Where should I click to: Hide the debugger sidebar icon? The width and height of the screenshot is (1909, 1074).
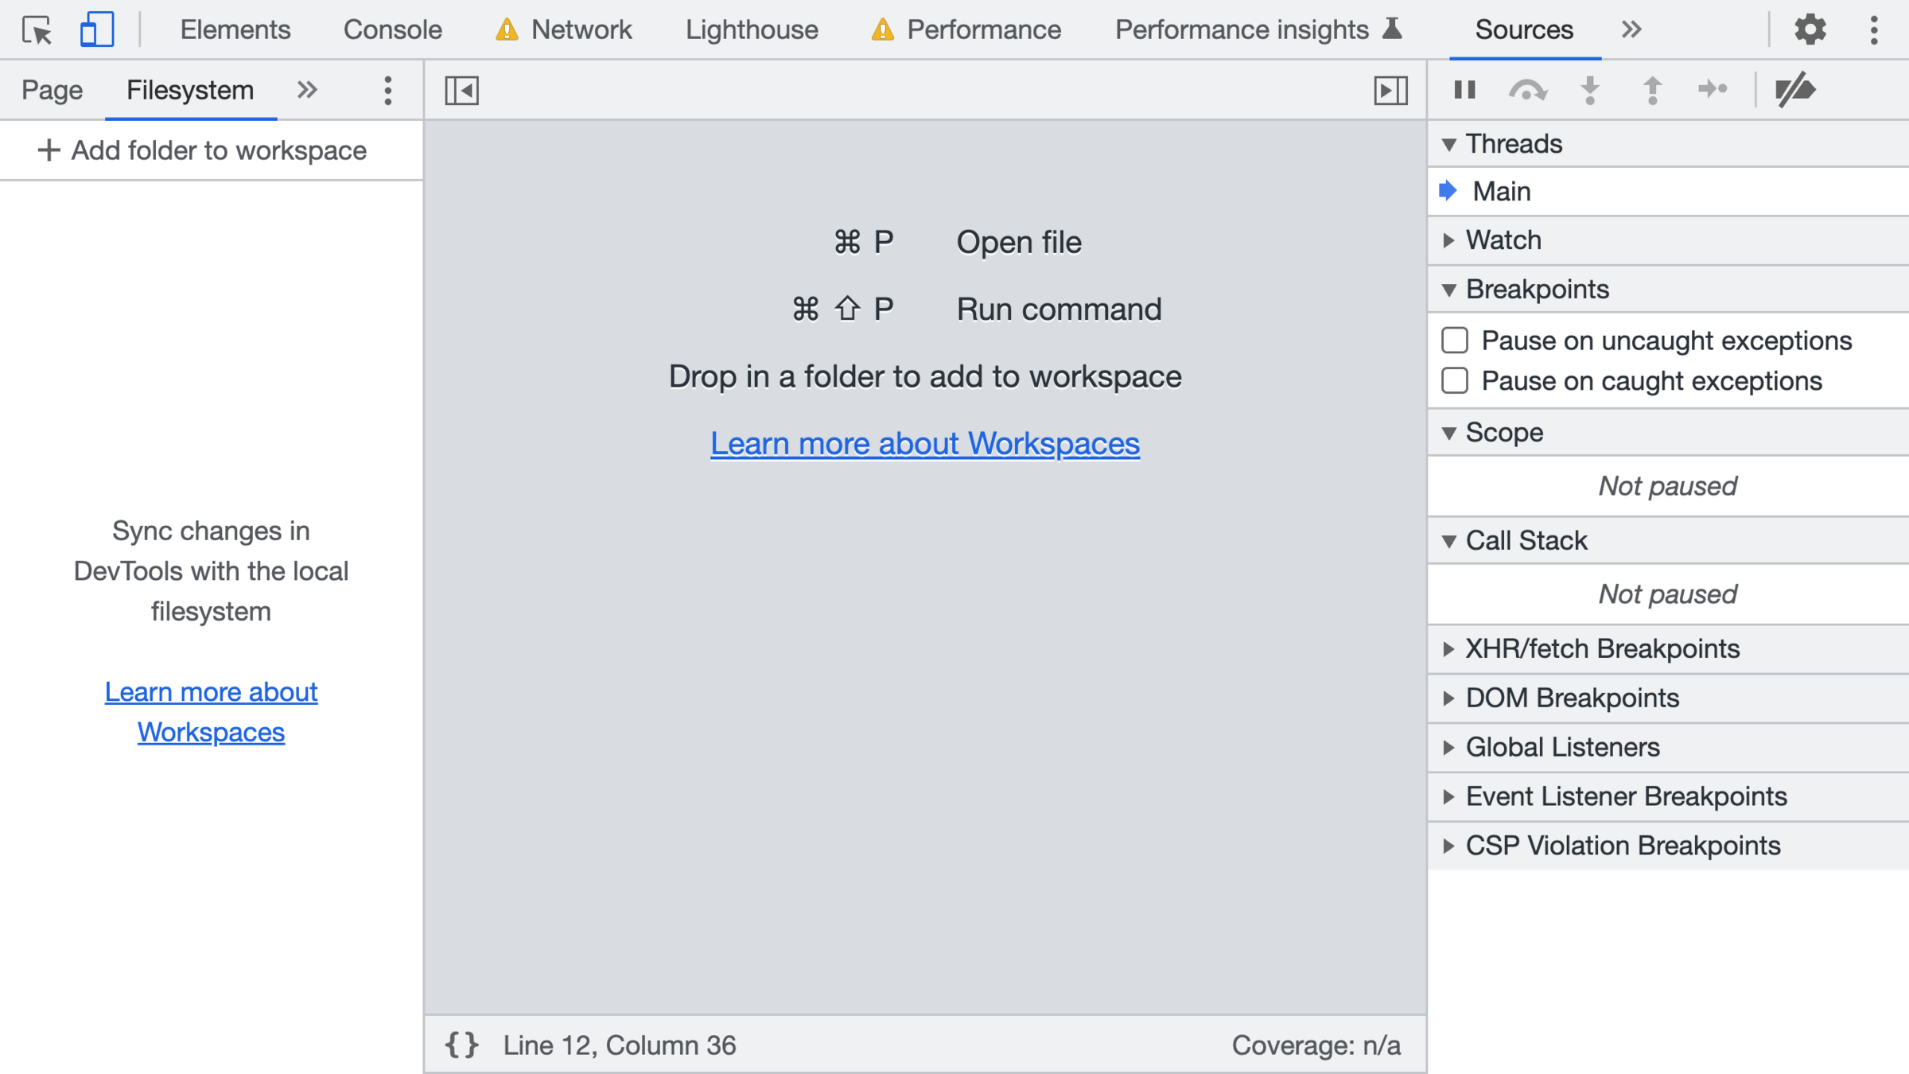pyautogui.click(x=1390, y=90)
